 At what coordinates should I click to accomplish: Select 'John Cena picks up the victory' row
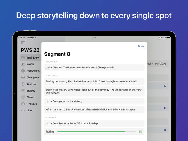click(x=94, y=101)
